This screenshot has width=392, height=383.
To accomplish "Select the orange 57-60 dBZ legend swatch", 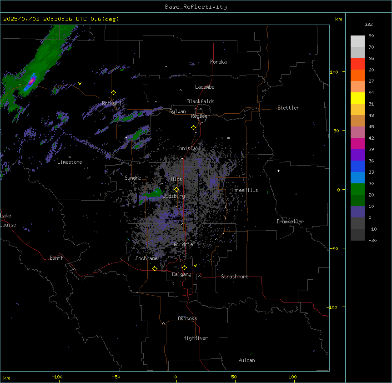I will tap(357, 75).
